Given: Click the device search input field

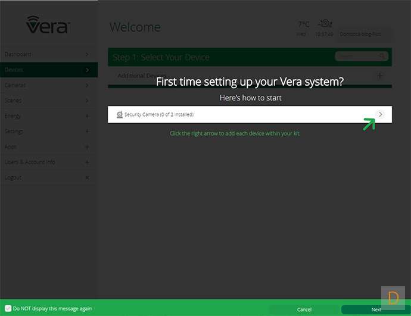Looking at the screenshot, I should click(356, 57).
